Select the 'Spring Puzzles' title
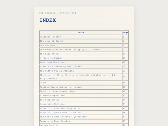The width and height of the screenshot is (168, 126). [81, 125]
